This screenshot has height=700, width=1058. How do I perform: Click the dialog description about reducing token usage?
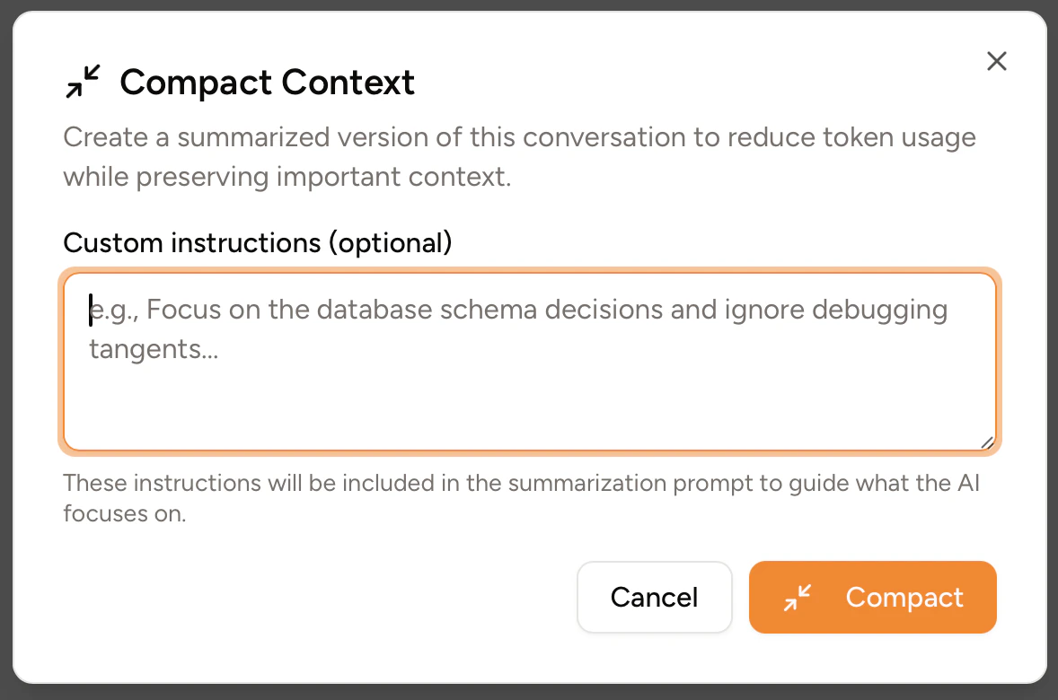[519, 156]
